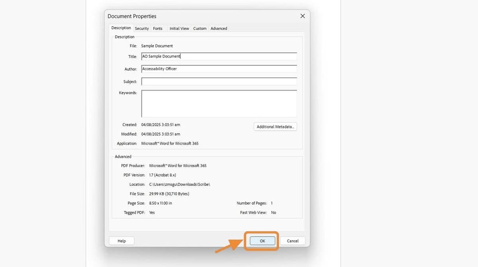Select the empty Subject field
The image size is (478, 267).
coord(219,81)
